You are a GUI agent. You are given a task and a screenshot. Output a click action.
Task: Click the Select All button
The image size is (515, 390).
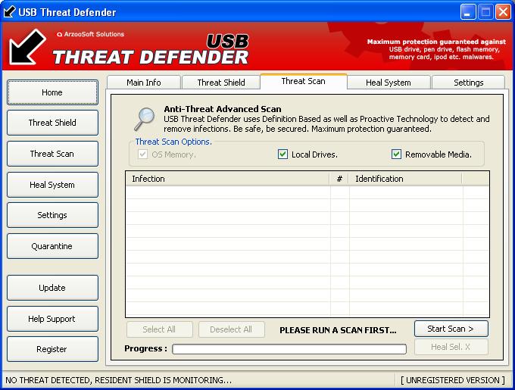(159, 329)
